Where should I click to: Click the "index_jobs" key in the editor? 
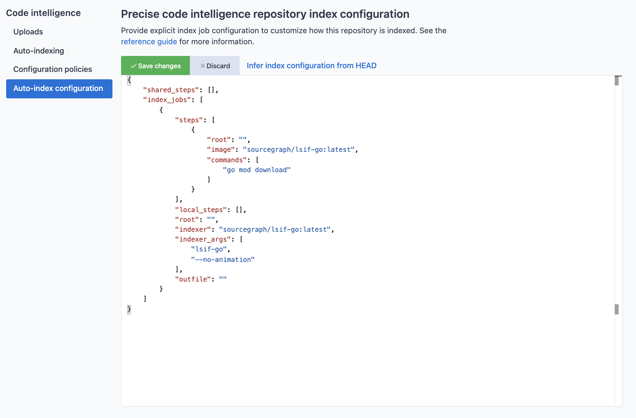pos(167,100)
